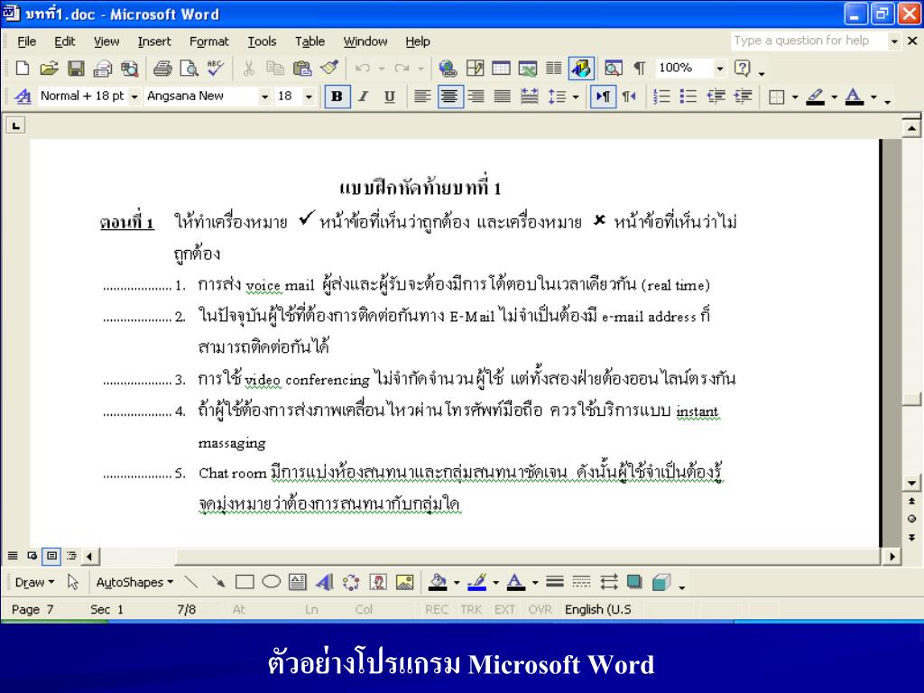Set left-to-right text direction
The image size is (924, 693).
pos(602,97)
